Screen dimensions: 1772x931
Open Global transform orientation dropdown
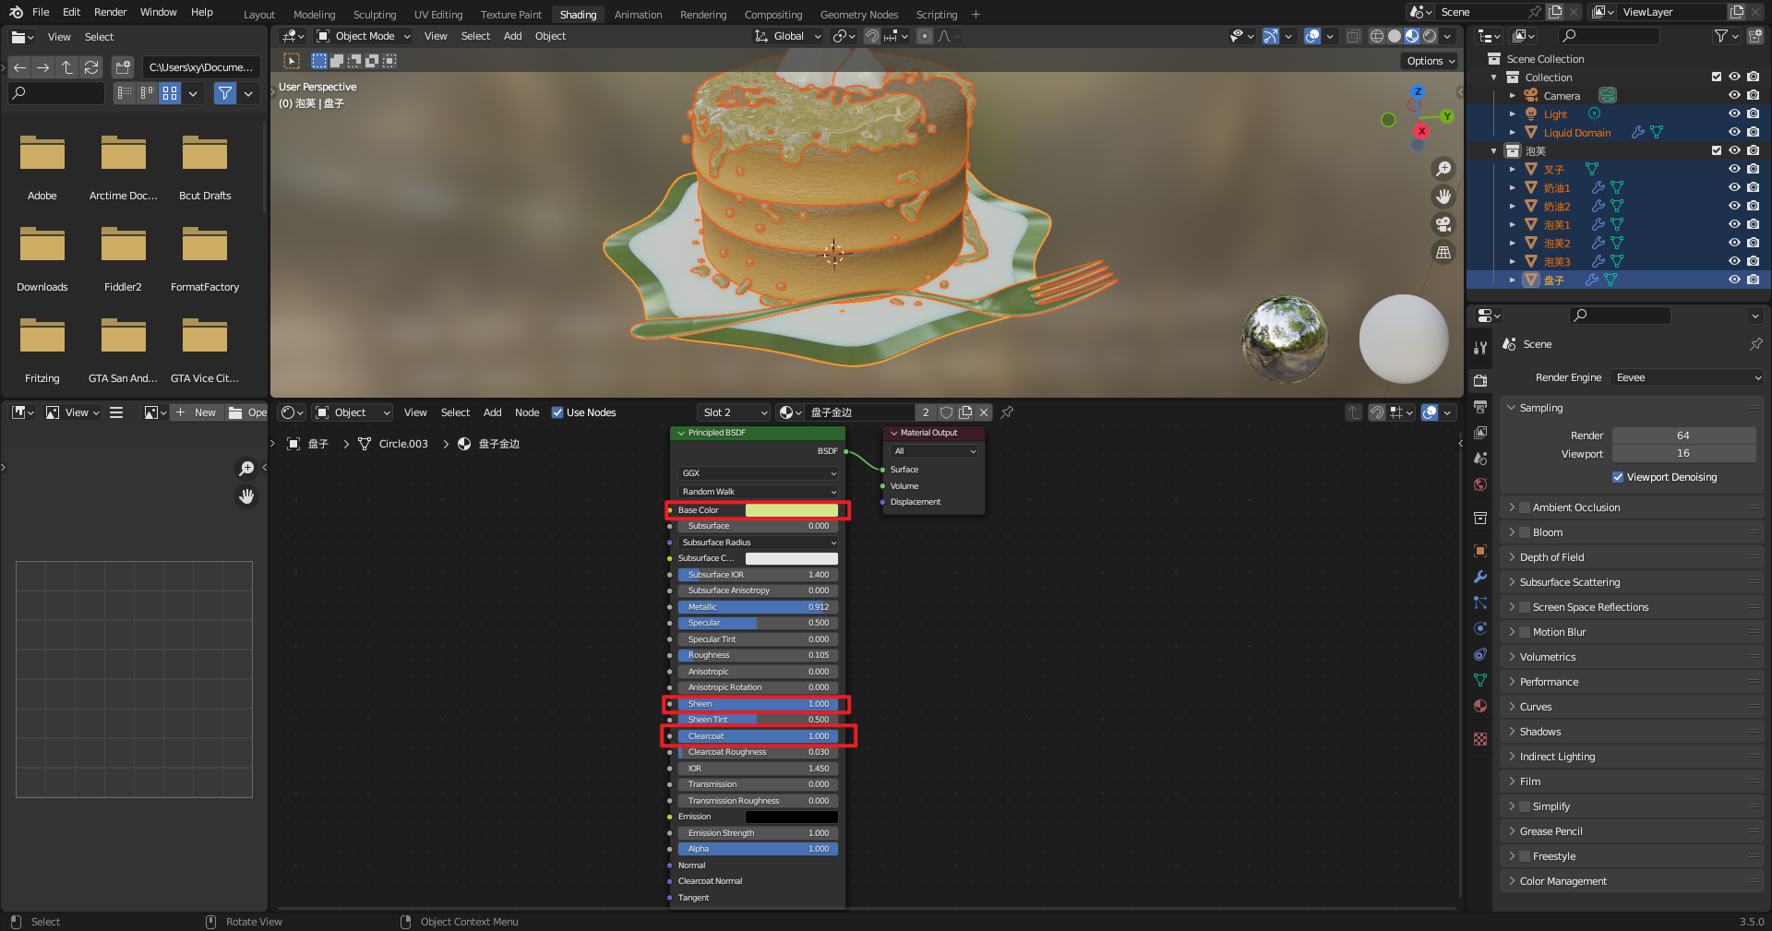[x=787, y=36]
